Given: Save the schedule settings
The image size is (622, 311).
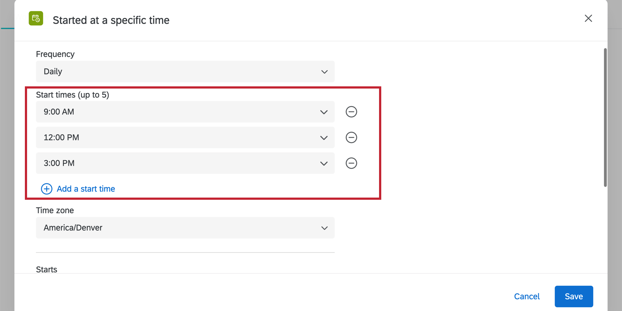Looking at the screenshot, I should 574,296.
